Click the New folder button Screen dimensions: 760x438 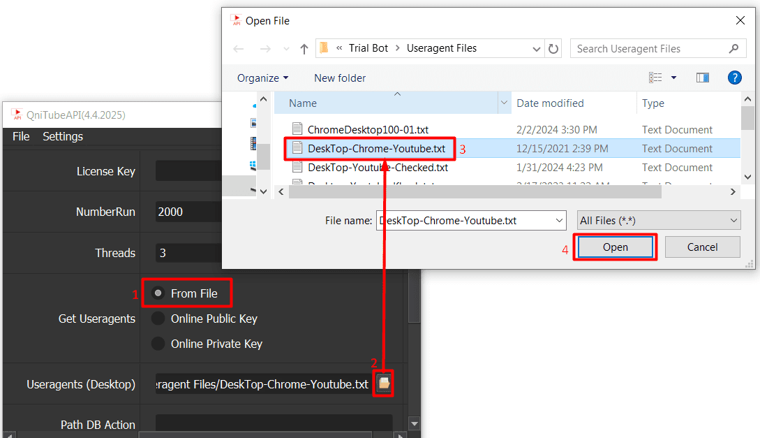pyautogui.click(x=340, y=78)
